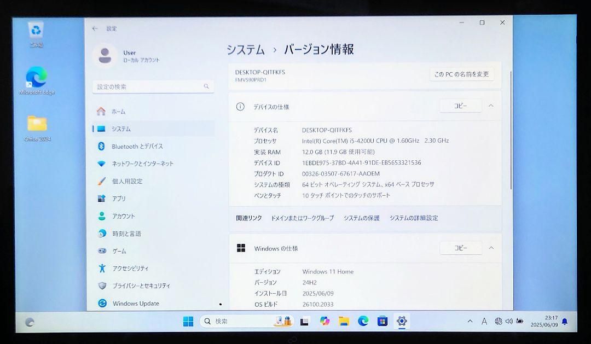The width and height of the screenshot is (591, 344).
Task: Show hidden system tray icons
Action: tap(470, 322)
